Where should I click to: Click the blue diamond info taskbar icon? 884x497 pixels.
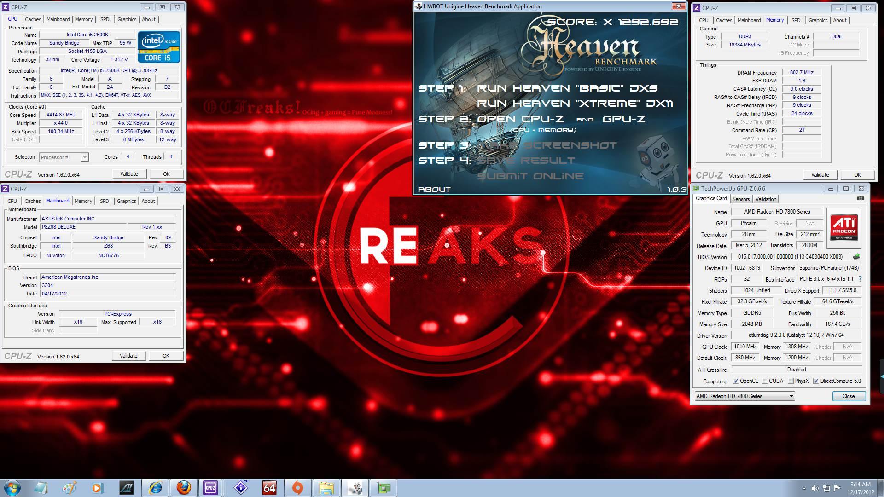point(241,488)
